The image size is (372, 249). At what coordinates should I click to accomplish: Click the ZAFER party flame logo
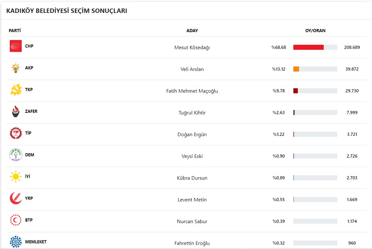click(x=16, y=111)
